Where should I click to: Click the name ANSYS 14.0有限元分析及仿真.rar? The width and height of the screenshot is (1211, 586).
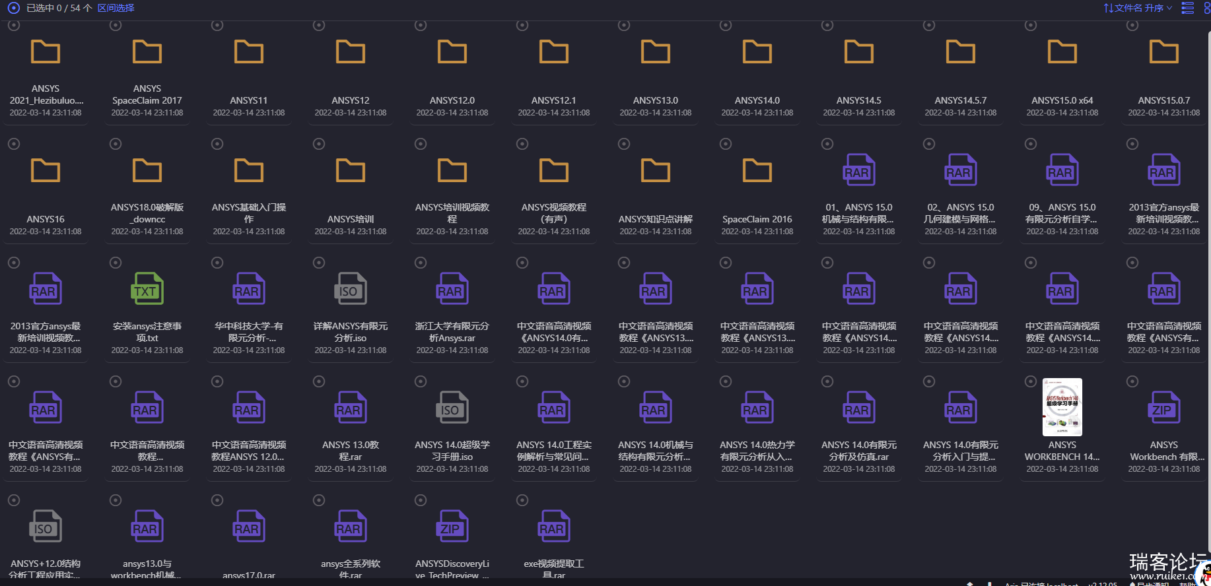coord(859,451)
